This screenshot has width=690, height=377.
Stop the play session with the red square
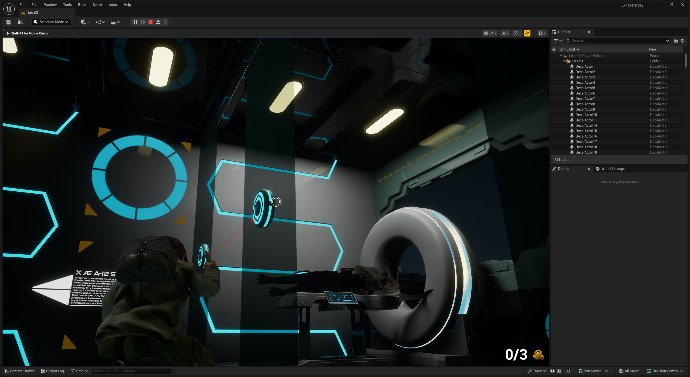[x=150, y=22]
